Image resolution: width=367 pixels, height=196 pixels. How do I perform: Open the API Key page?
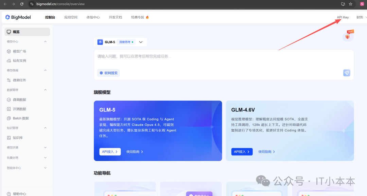343,17
